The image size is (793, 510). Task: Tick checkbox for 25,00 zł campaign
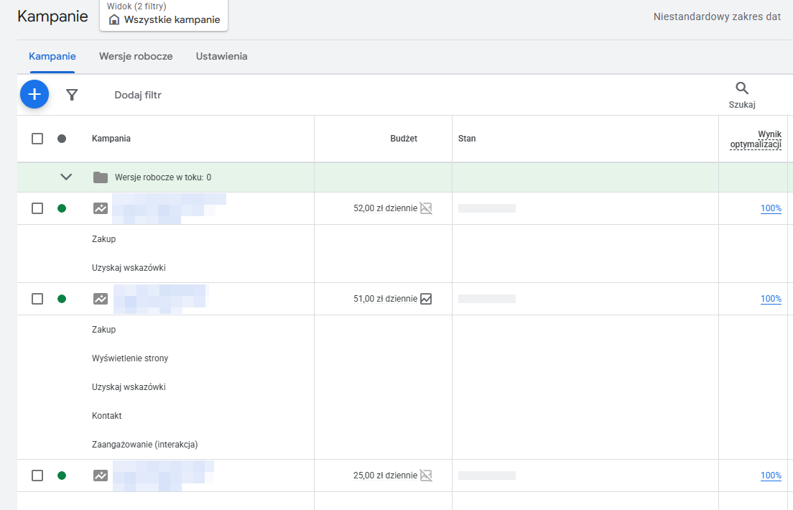pyautogui.click(x=37, y=475)
